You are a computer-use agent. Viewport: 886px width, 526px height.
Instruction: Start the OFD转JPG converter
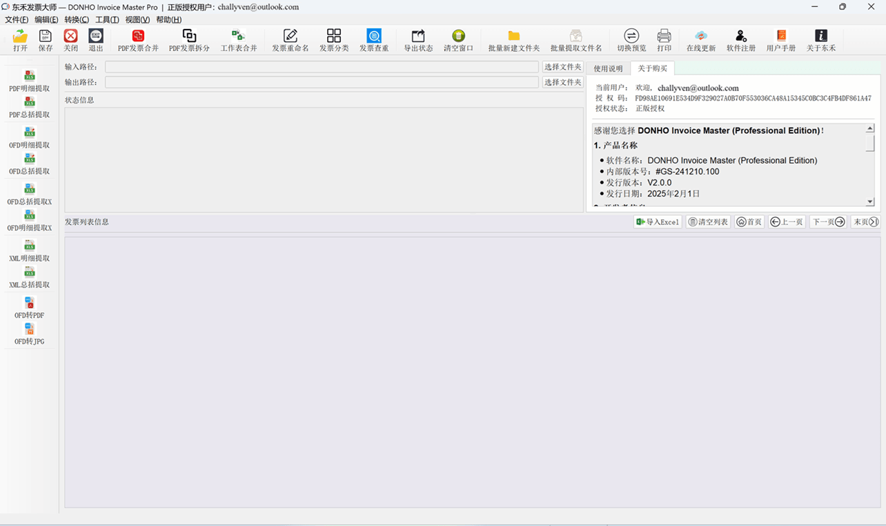pos(30,334)
